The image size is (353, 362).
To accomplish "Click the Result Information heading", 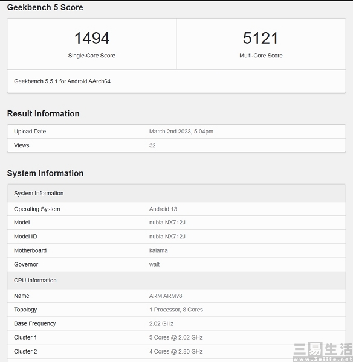I will point(44,113).
